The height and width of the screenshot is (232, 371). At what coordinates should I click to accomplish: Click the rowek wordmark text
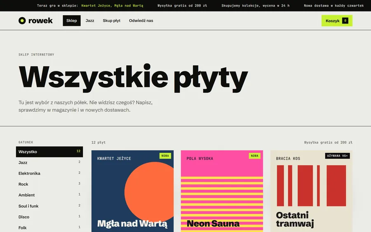(x=40, y=21)
